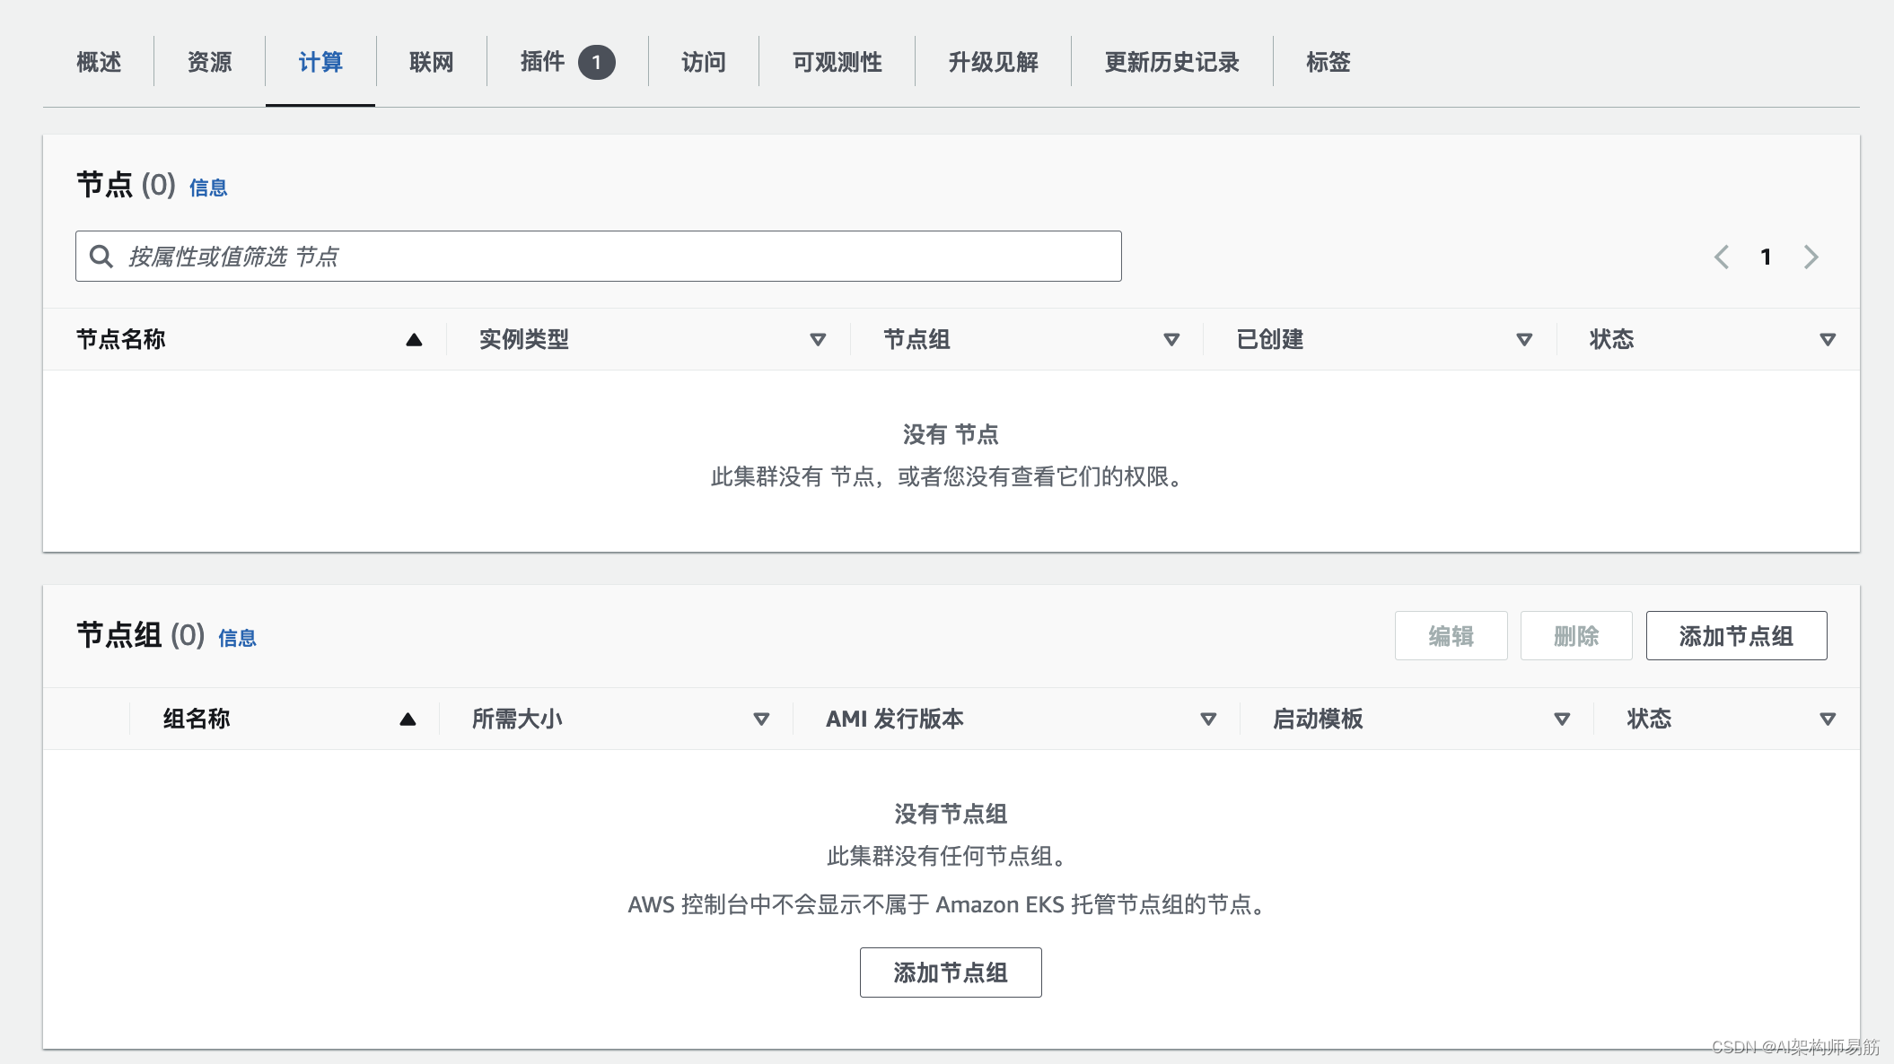Go to next page of nodes
Image resolution: width=1894 pixels, height=1064 pixels.
pos(1811,257)
